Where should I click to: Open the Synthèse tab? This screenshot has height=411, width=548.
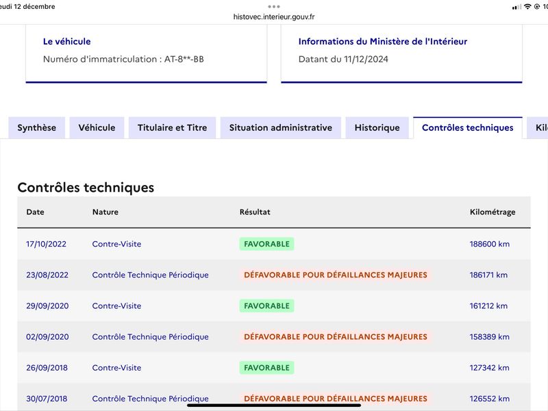pos(37,127)
